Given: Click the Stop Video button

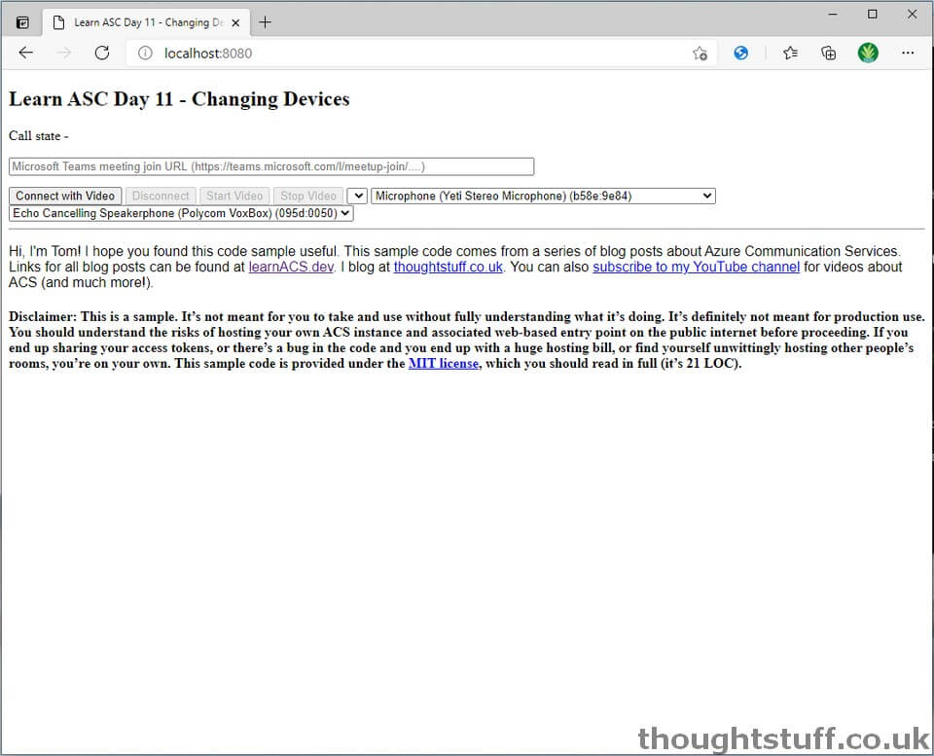Looking at the screenshot, I should (x=308, y=196).
